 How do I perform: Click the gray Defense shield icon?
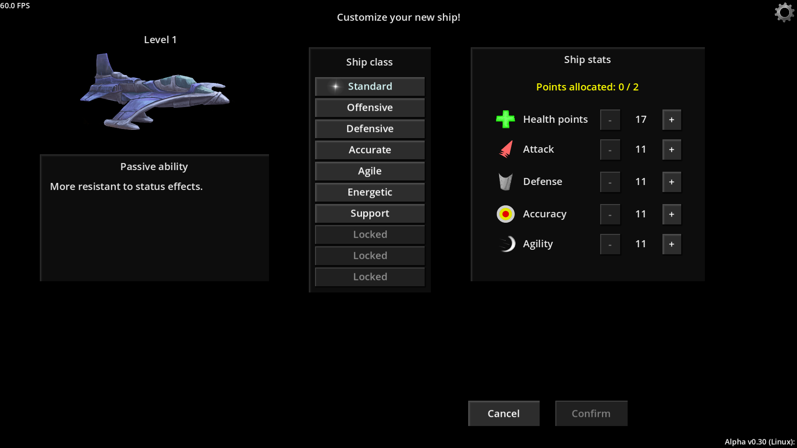click(505, 182)
